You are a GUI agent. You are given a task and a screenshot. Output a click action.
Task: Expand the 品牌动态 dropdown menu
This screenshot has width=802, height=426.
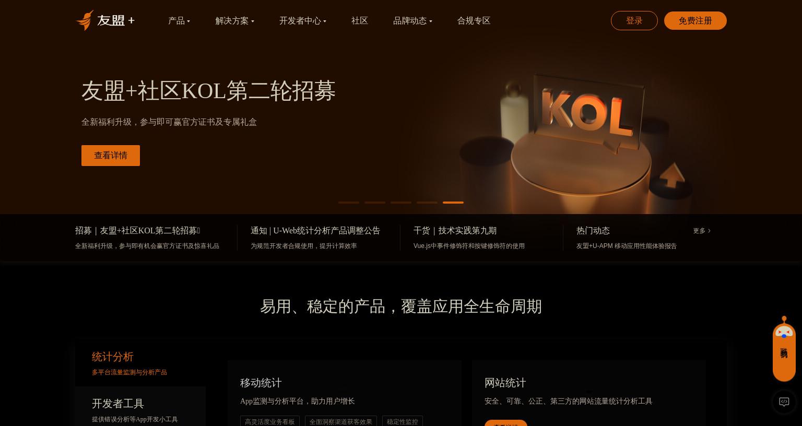click(412, 21)
